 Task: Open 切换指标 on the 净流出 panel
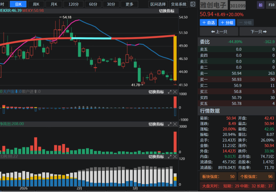[155, 124]
